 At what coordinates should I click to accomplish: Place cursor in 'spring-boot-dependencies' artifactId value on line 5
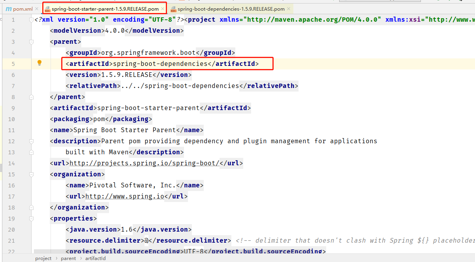coord(160,64)
